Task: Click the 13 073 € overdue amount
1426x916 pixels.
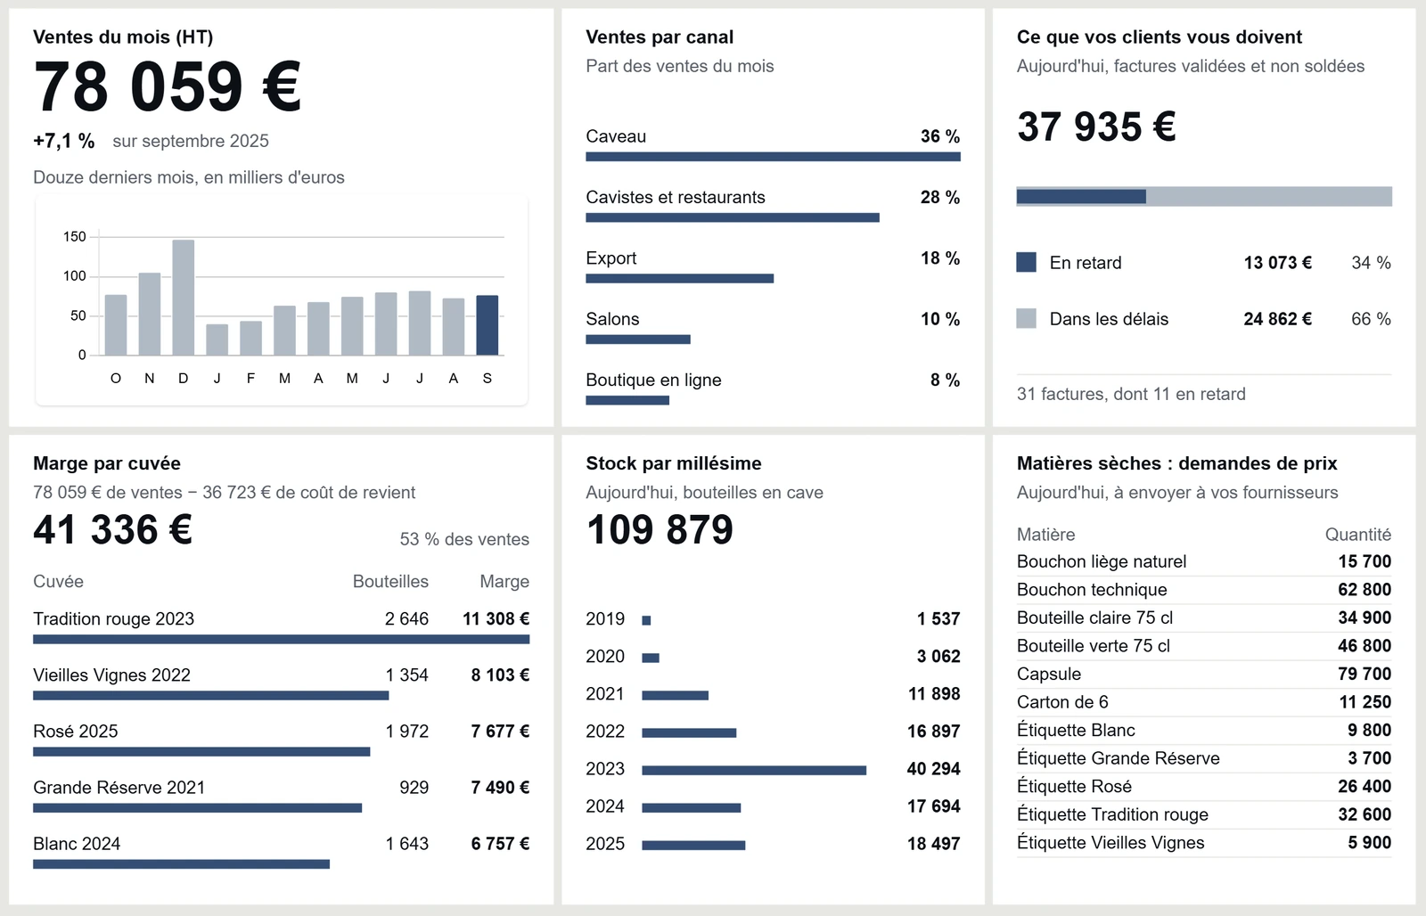Action: pyautogui.click(x=1278, y=263)
